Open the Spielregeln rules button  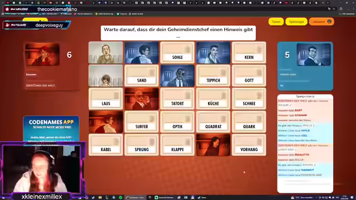tap(296, 22)
